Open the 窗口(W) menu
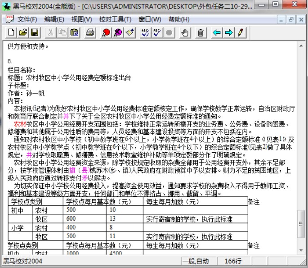 coord(150,19)
